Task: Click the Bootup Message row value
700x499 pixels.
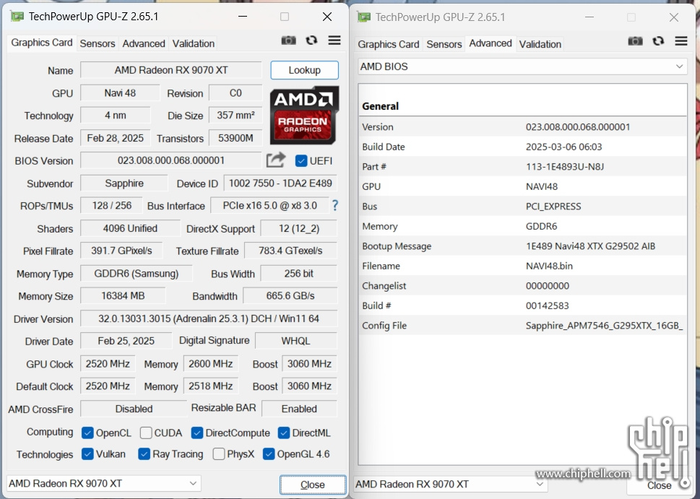Action: (x=590, y=246)
